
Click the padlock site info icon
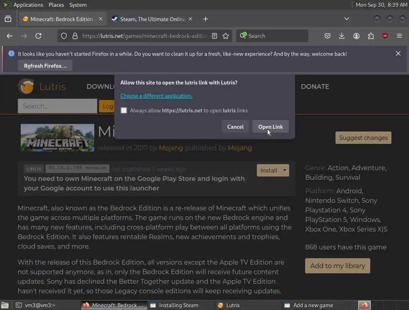[75, 36]
